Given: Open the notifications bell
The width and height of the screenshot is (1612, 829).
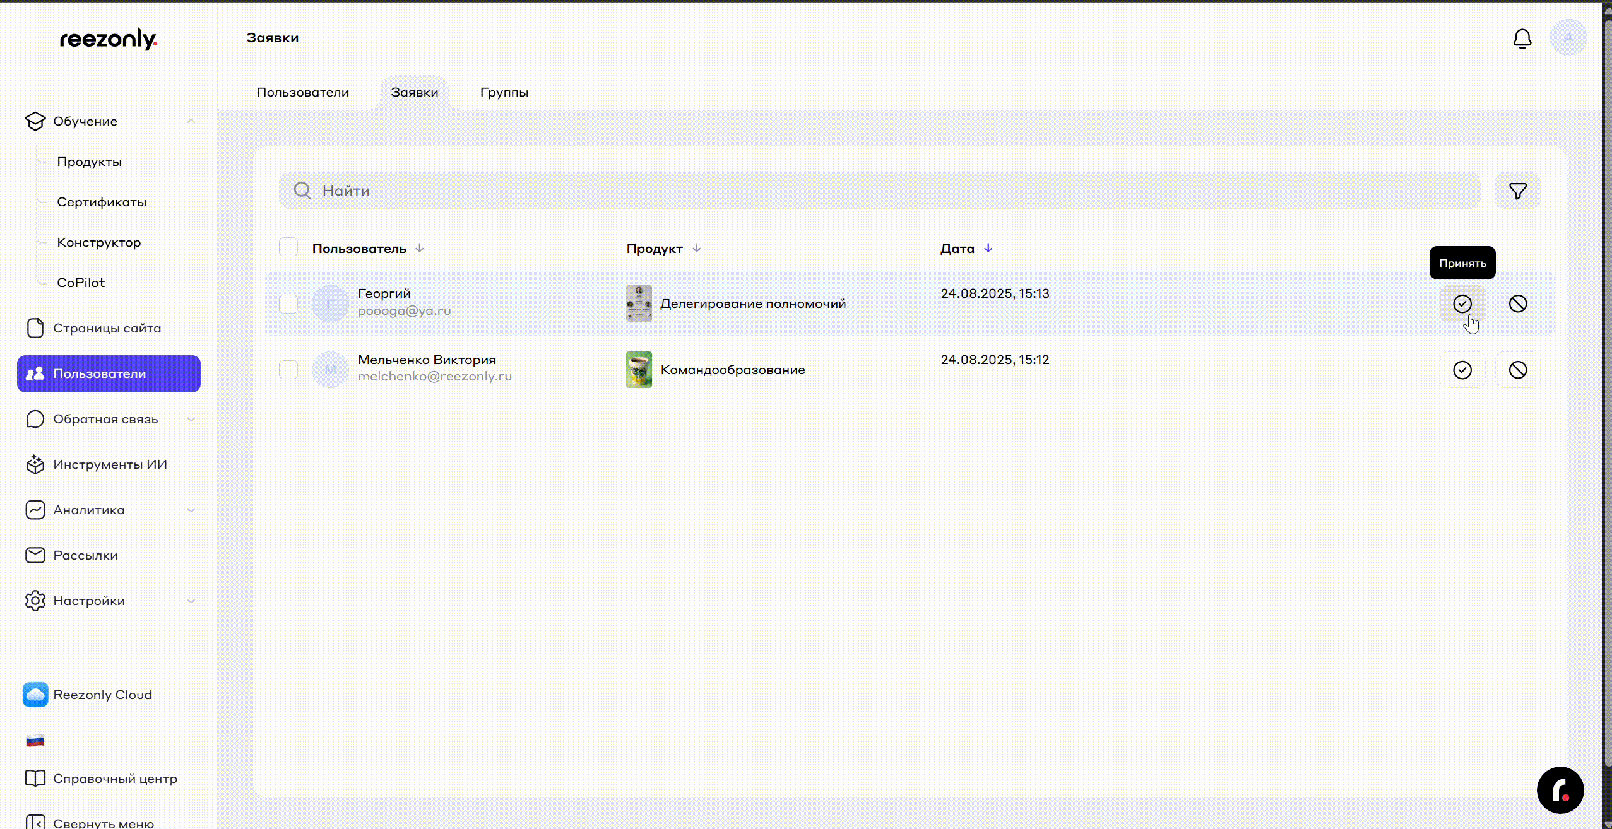Looking at the screenshot, I should [x=1522, y=38].
